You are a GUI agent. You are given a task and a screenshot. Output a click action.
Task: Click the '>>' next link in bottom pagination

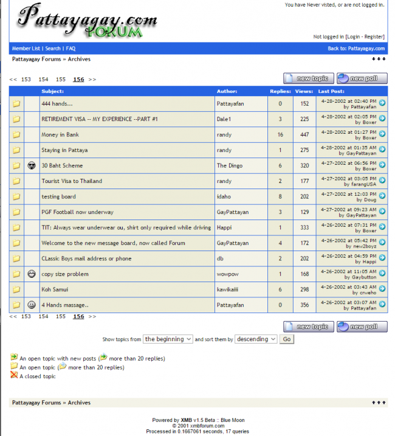[x=92, y=316]
